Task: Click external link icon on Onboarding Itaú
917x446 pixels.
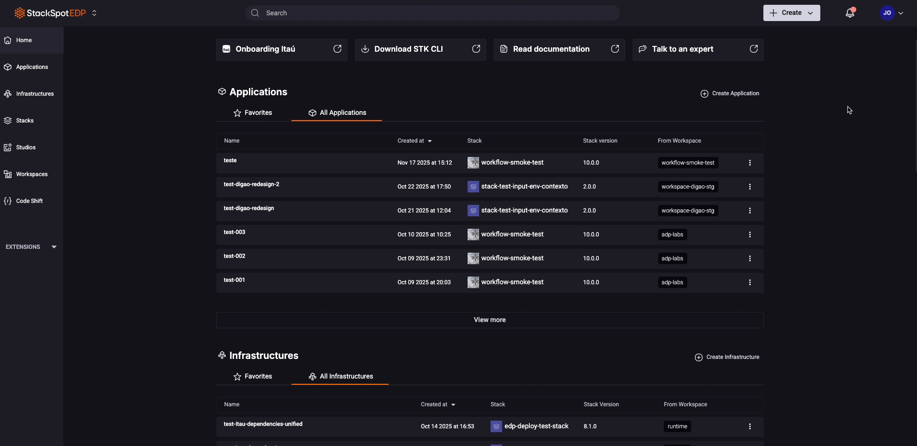Action: click(x=337, y=49)
